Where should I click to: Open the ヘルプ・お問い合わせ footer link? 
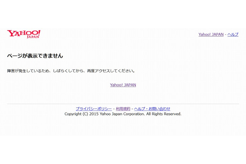coord(152,109)
